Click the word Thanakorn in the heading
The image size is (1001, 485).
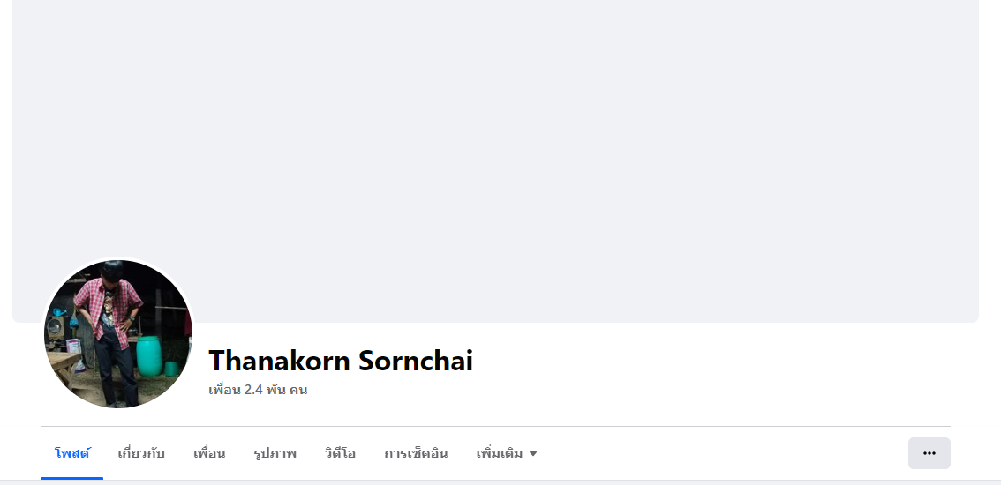[x=278, y=361]
